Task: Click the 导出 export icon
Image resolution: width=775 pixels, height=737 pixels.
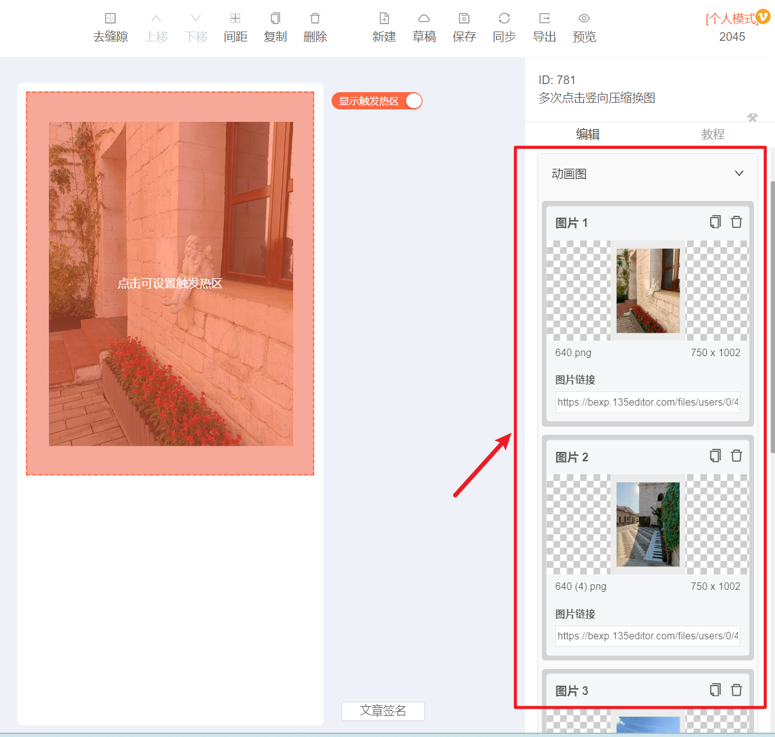Action: click(x=544, y=19)
